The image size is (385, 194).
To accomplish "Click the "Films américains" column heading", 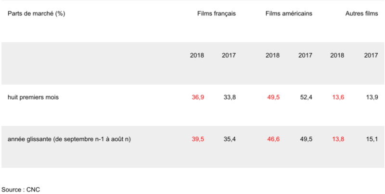I will 289,13.
